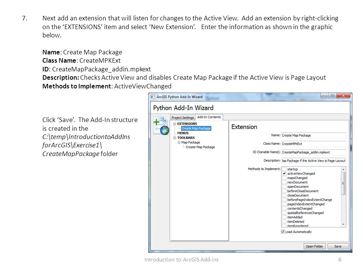Check the itemAdded method
363x272 pixels.
click(x=284, y=218)
